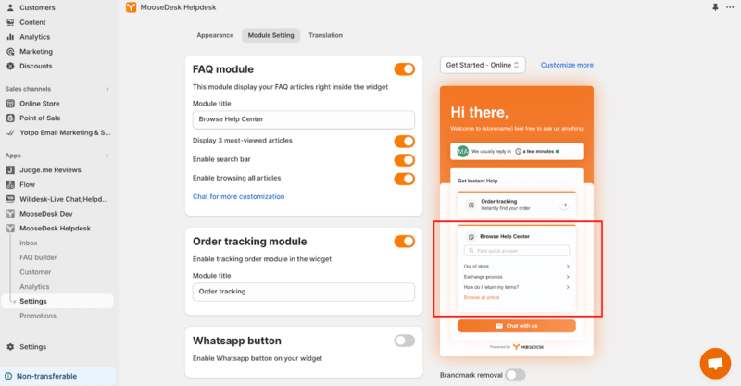Click the Order tracking module title field
The height and width of the screenshot is (386, 741).
(304, 292)
